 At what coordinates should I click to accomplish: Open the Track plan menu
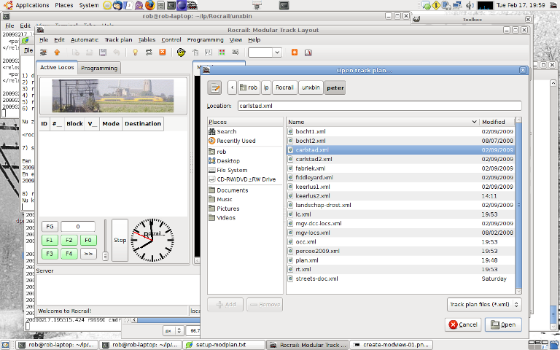tap(118, 40)
